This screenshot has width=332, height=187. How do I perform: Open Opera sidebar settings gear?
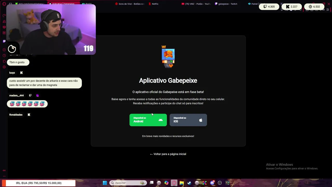pyautogui.click(x=4, y=67)
